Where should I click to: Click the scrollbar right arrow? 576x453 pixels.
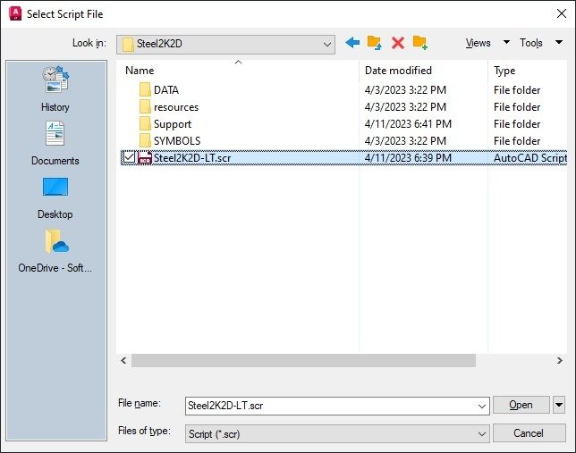560,360
